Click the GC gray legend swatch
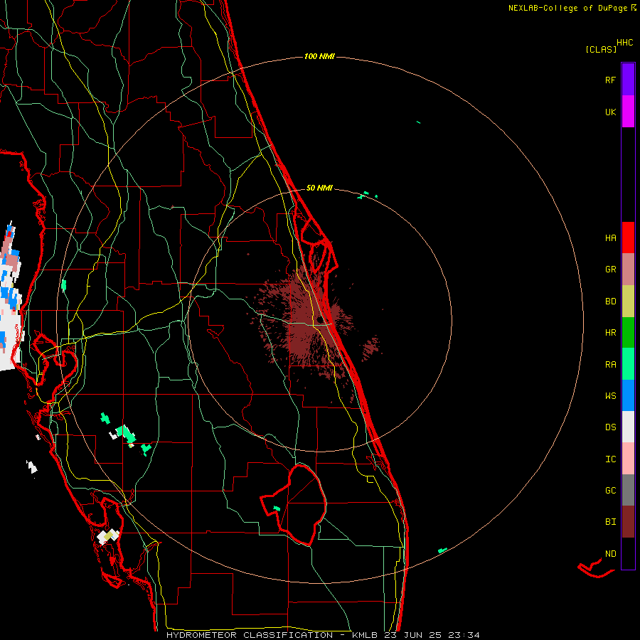This screenshot has height=640, width=640. click(x=628, y=490)
